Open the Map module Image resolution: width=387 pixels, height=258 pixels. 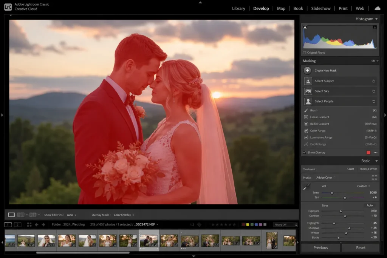pos(281,8)
